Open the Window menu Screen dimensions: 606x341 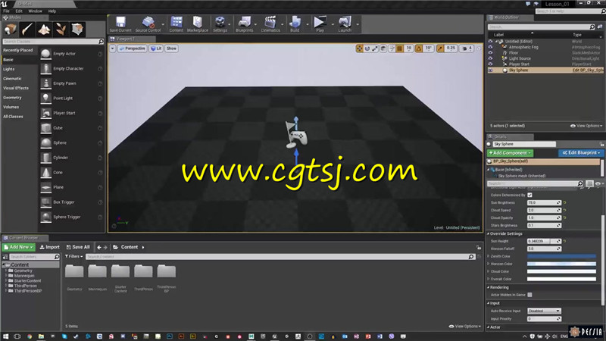pos(35,11)
